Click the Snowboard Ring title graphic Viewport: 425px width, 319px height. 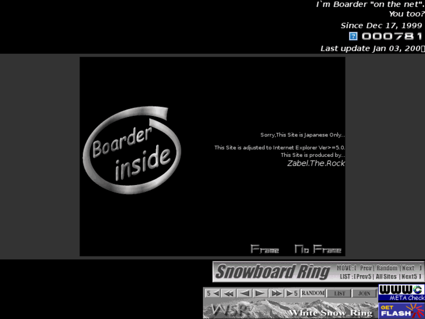(x=272, y=272)
